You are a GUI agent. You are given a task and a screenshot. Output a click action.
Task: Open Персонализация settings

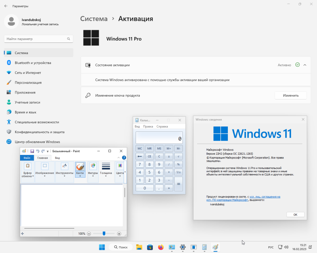click(38, 83)
